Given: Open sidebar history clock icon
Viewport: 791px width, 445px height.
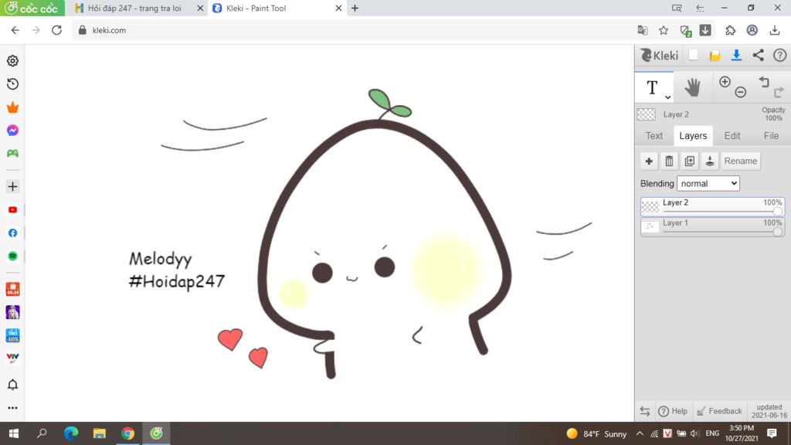Looking at the screenshot, I should (x=12, y=83).
